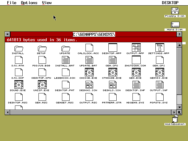Select the DESKTOP.FMT file icon

click(66, 85)
